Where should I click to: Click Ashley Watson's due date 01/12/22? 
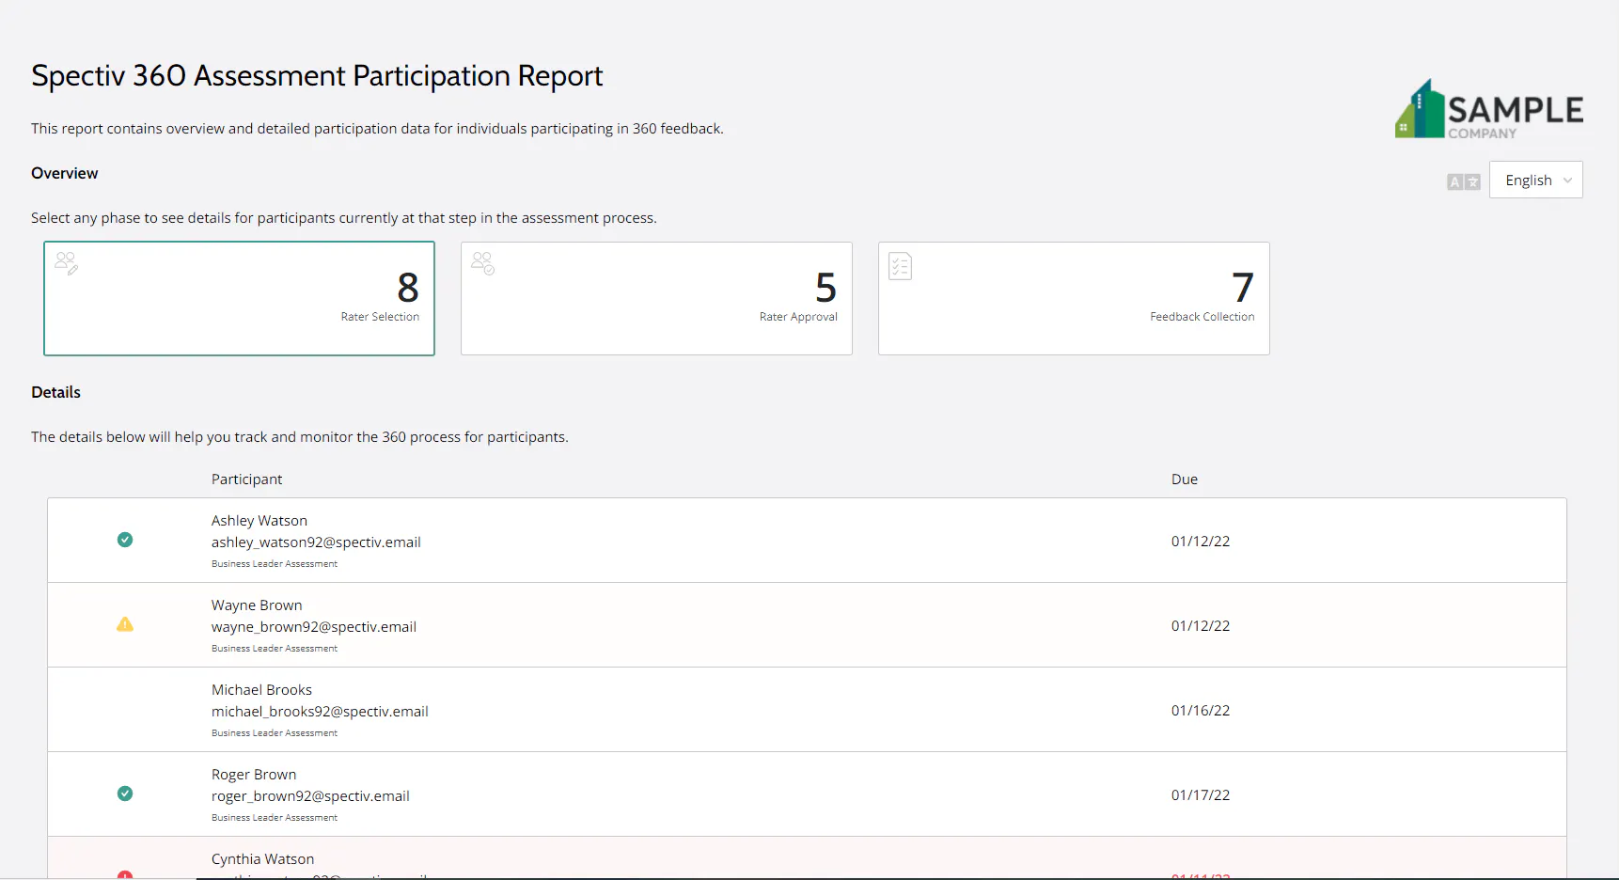point(1201,542)
